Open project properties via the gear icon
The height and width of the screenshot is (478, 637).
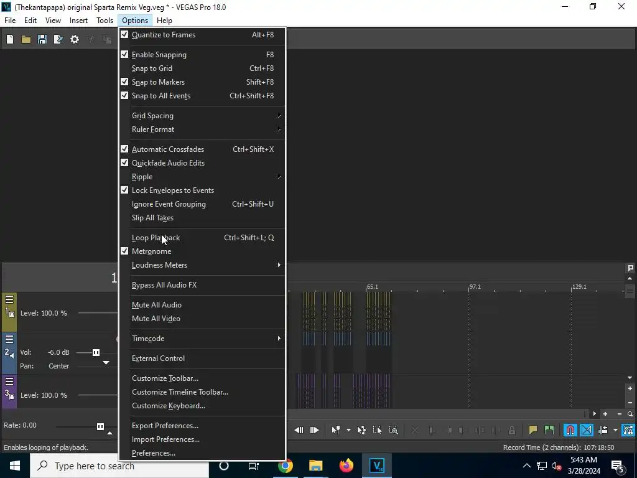[x=75, y=39]
